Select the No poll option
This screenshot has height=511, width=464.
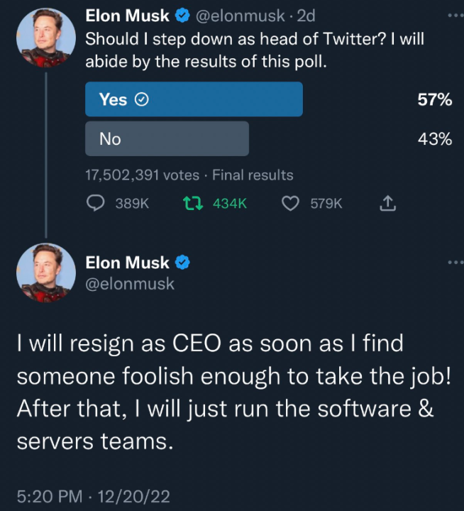click(x=167, y=139)
